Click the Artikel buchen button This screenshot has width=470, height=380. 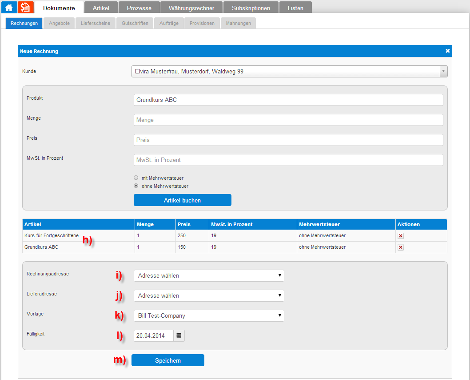click(x=183, y=200)
